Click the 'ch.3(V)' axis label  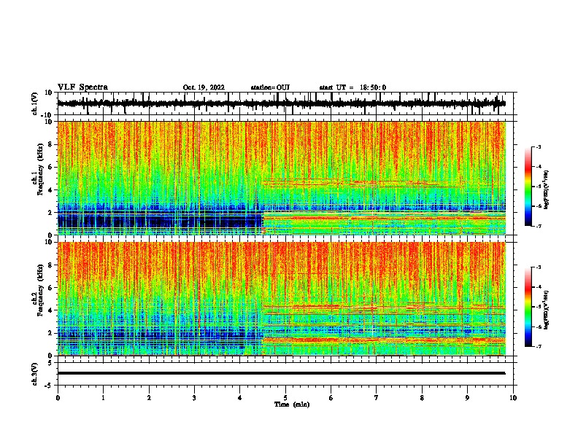click(x=34, y=375)
